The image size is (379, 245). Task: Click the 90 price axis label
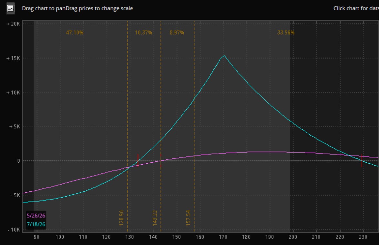click(x=36, y=237)
